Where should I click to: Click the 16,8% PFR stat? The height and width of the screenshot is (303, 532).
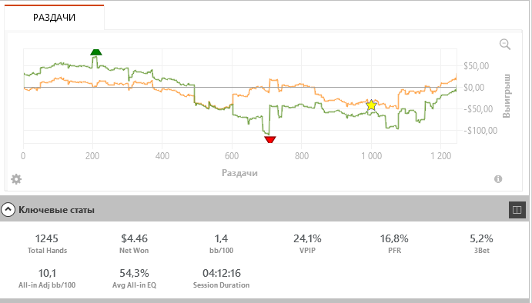[x=394, y=244]
